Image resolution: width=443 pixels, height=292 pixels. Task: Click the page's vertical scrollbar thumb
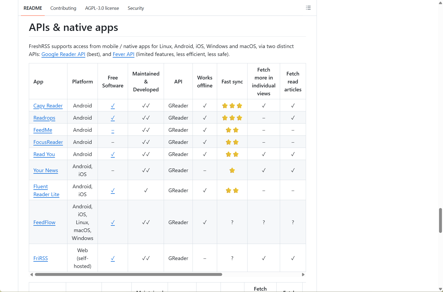click(x=440, y=220)
